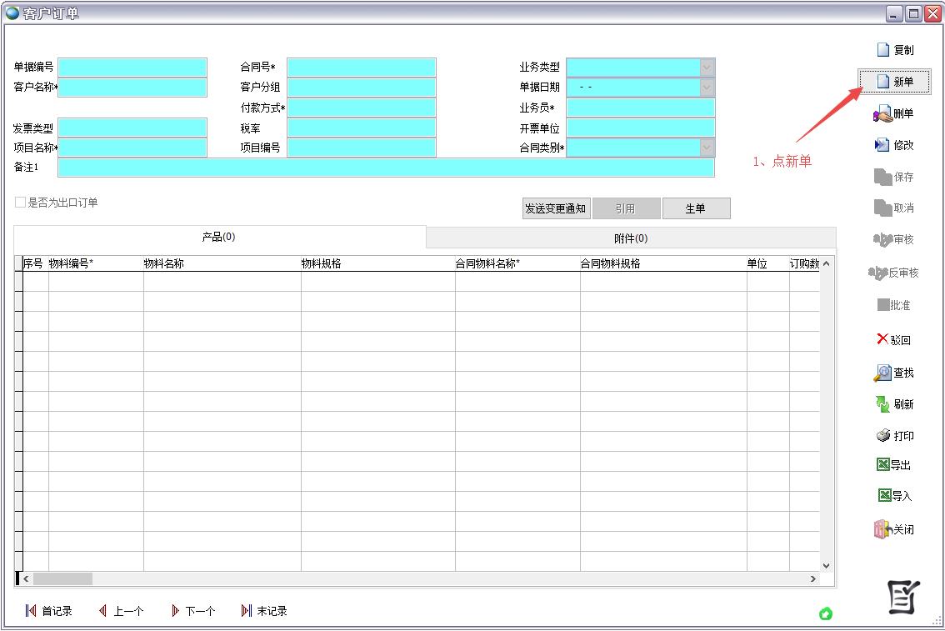
Task: Open the 查找 (Find) search icon
Action: pos(897,373)
